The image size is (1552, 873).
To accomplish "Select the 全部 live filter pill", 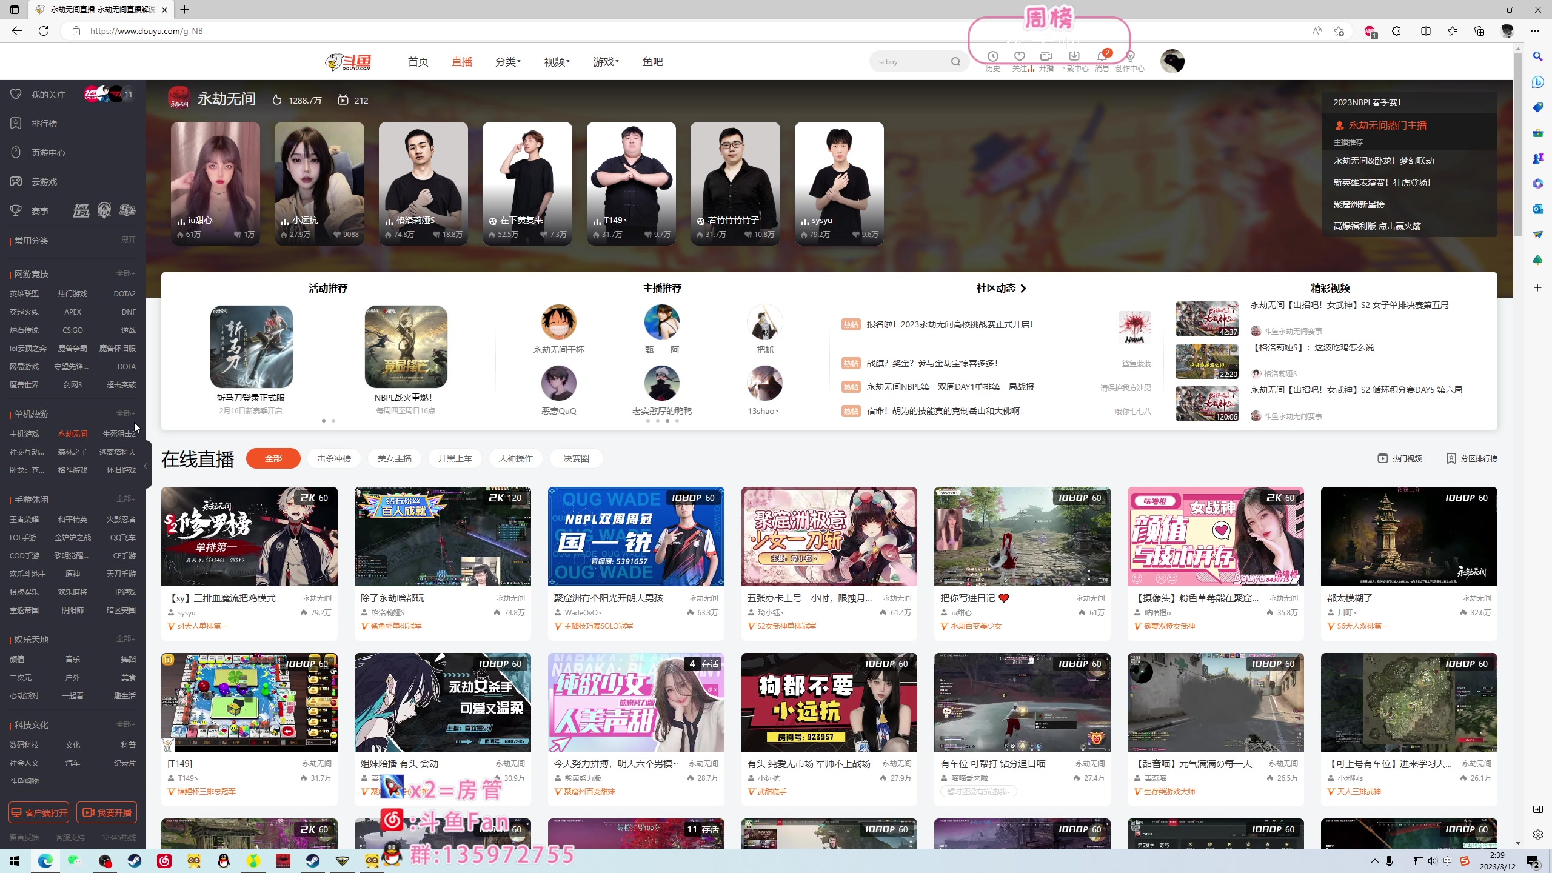I will tap(273, 458).
